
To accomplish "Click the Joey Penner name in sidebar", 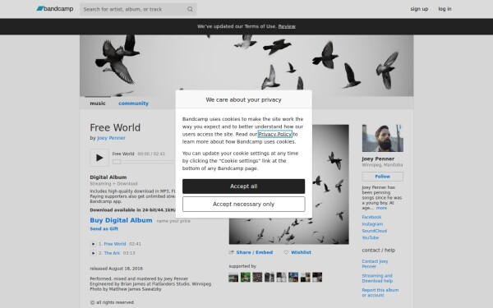I will tap(378, 159).
